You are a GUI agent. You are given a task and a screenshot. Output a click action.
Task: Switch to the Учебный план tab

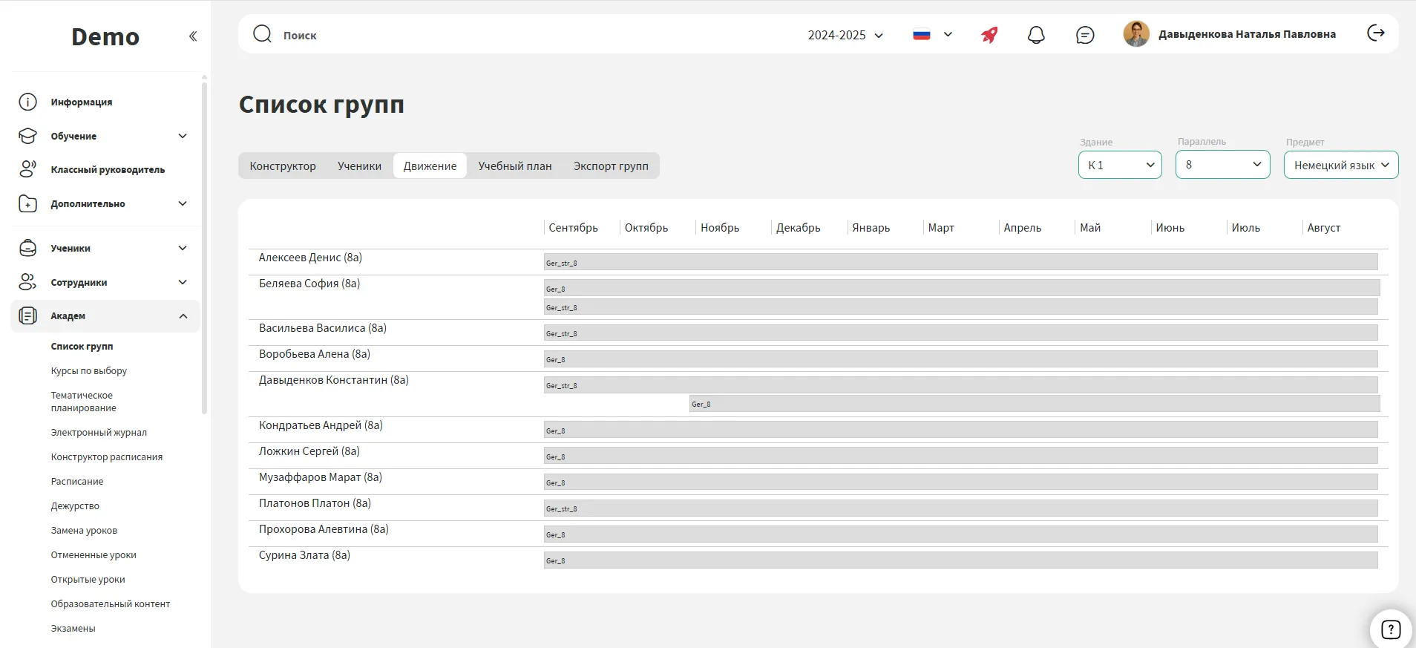click(514, 166)
